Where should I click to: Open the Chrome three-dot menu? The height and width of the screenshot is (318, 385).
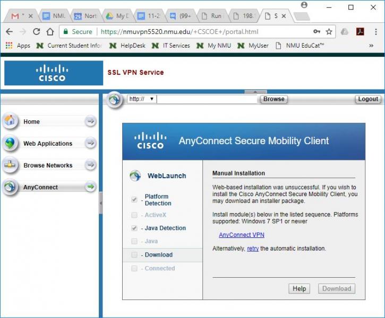pos(375,32)
